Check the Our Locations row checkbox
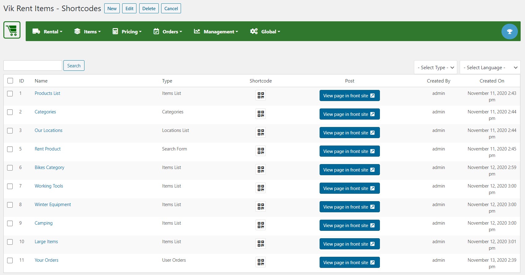525x275 pixels. pos(10,131)
